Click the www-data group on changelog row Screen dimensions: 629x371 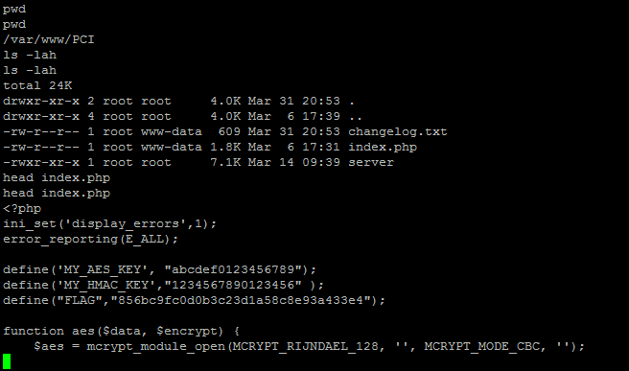click(172, 132)
